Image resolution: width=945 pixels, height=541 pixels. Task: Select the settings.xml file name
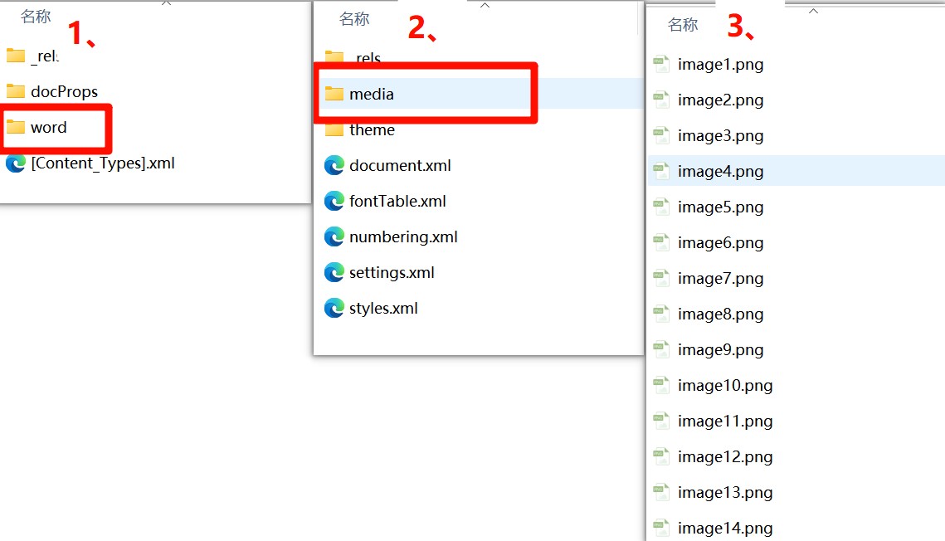click(392, 272)
